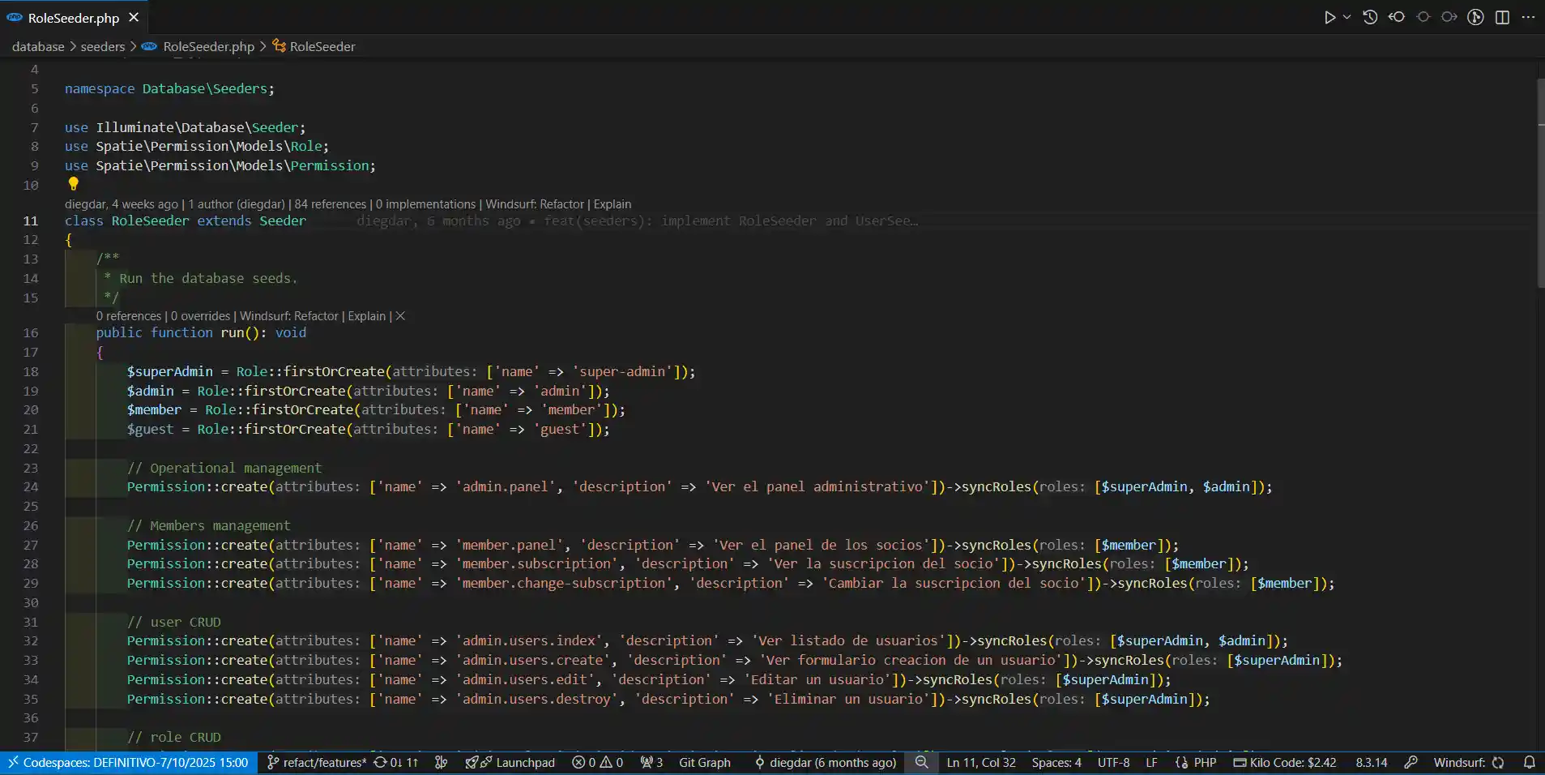Image resolution: width=1545 pixels, height=775 pixels.
Task: Select the RoleSeeder.php editor tab
Action: [73, 18]
